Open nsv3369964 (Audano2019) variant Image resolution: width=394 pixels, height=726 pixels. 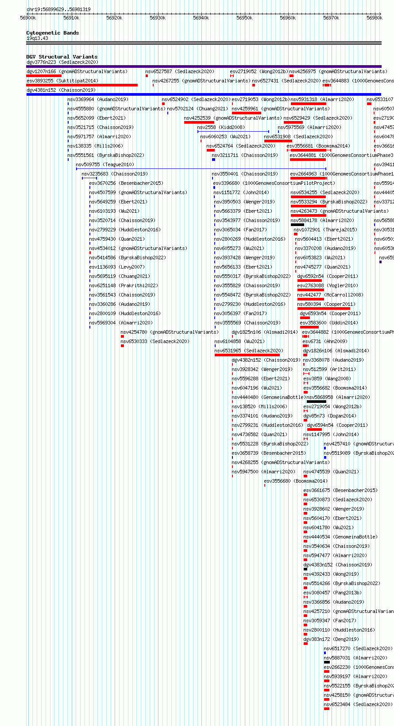[97, 99]
